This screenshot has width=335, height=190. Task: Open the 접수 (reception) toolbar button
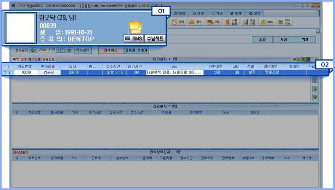pyautogui.click(x=196, y=22)
